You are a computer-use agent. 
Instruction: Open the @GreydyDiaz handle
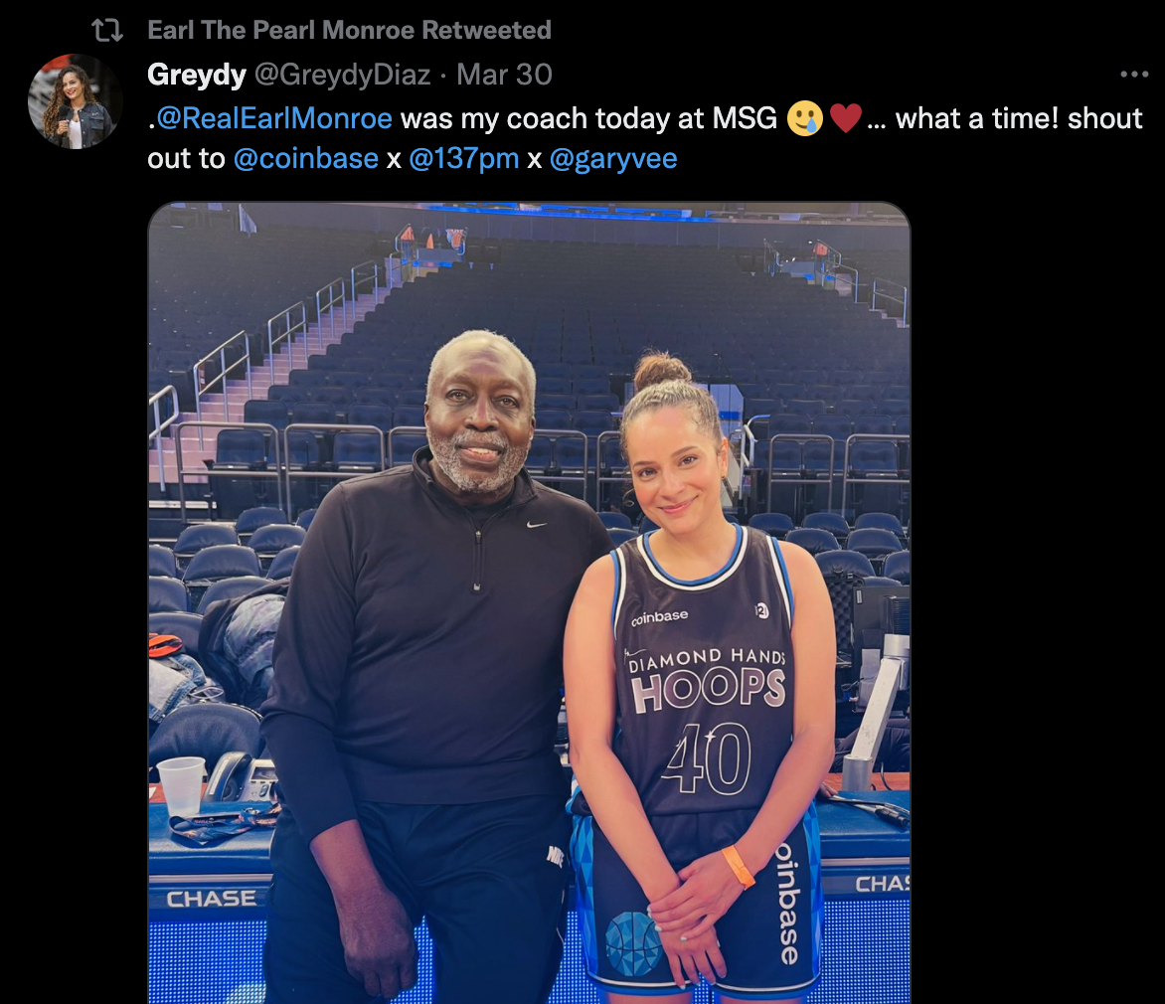(x=343, y=75)
